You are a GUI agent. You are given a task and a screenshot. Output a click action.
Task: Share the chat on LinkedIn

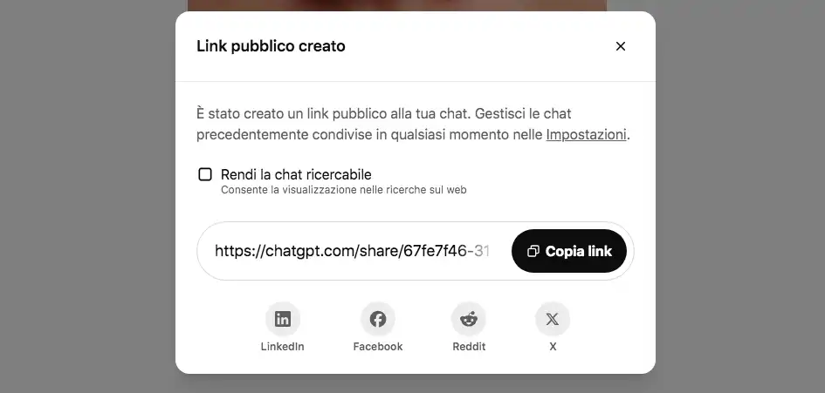click(x=283, y=319)
